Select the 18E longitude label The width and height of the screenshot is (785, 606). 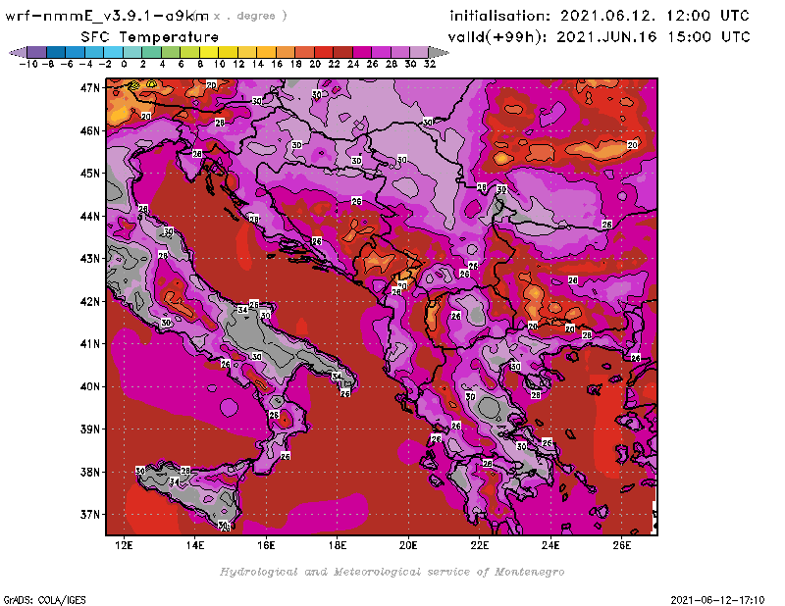click(337, 545)
